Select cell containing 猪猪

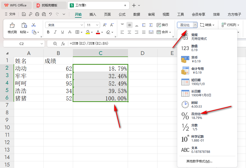[x=29, y=98]
